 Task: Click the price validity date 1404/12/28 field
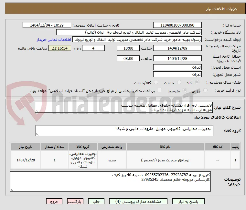(177, 59)
